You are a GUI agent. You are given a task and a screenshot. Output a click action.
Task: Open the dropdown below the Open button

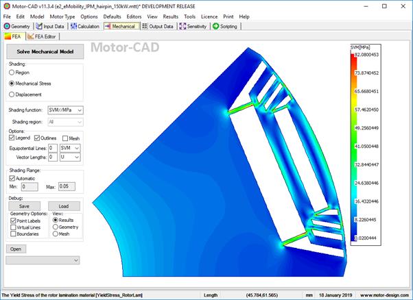(43, 260)
